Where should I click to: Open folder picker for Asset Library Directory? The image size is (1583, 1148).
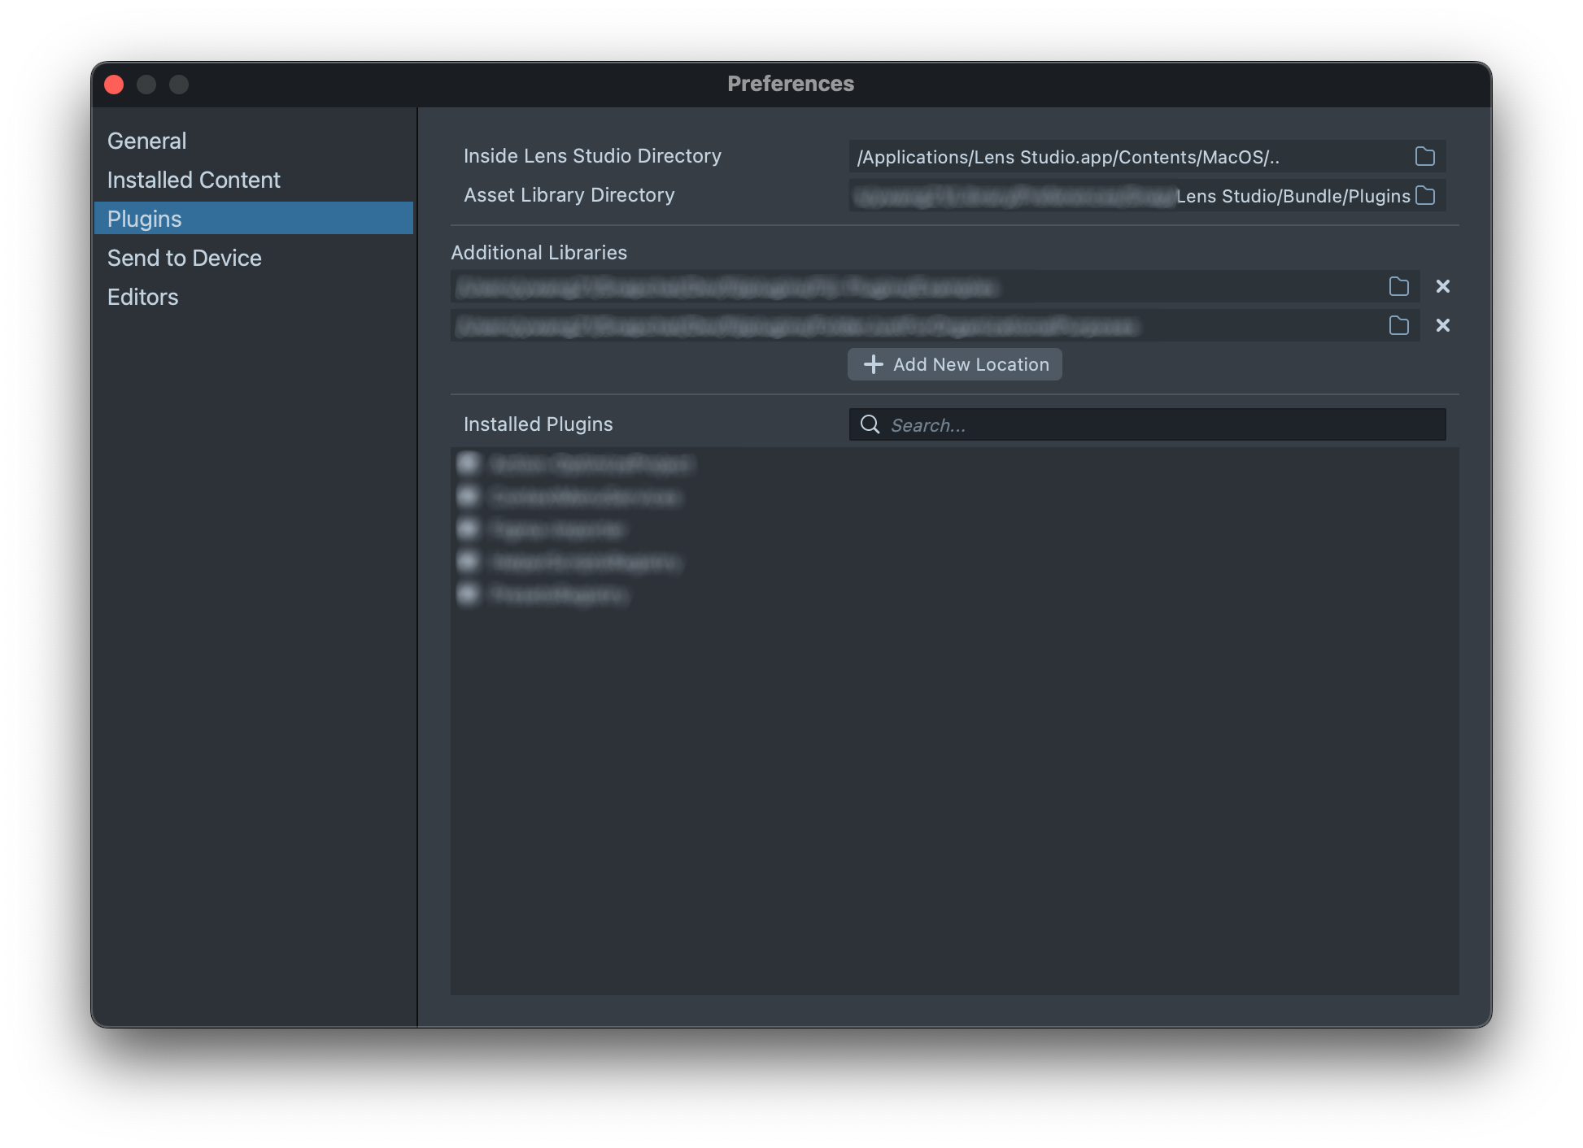(x=1424, y=196)
